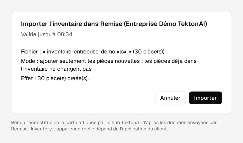Click the "l'inventaire ne changent pas" line
This screenshot has height=143, width=243.
(x=56, y=69)
